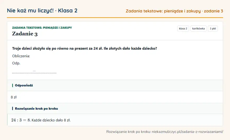The height and width of the screenshot is (140, 230).
Task: Click the 'Obliczenia:' label
Action: pos(21,56)
